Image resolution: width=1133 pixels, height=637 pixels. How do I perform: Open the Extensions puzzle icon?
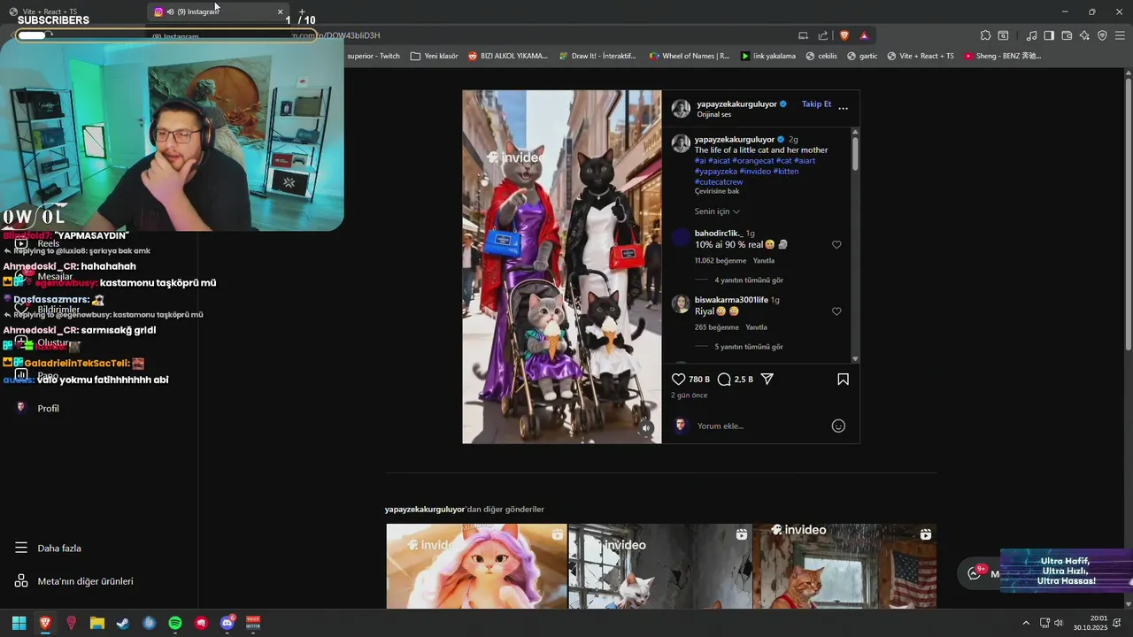click(x=985, y=35)
